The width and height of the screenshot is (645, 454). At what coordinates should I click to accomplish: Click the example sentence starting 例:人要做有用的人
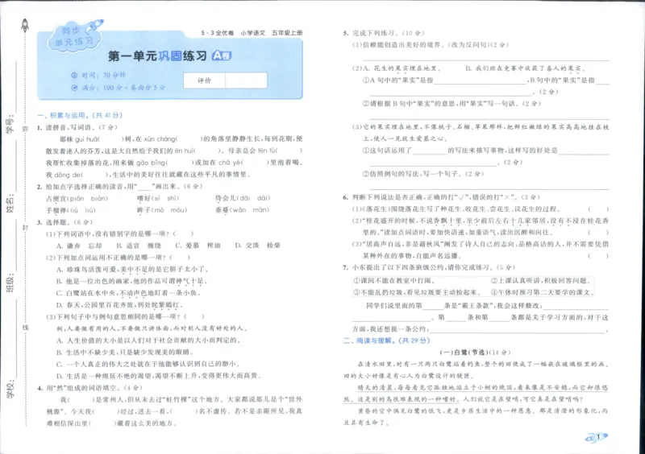coord(152,328)
